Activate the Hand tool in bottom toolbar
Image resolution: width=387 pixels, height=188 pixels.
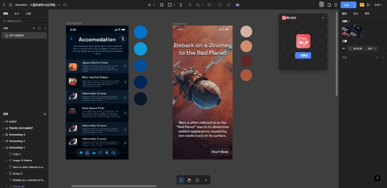click(x=189, y=180)
